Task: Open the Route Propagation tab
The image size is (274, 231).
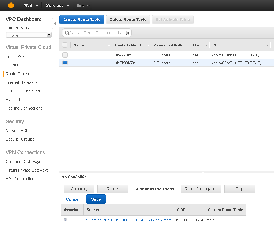Action: 201,189
